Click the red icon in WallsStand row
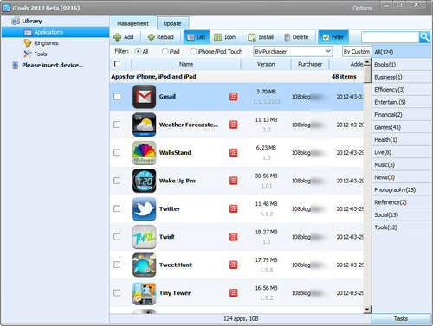 tap(234, 152)
